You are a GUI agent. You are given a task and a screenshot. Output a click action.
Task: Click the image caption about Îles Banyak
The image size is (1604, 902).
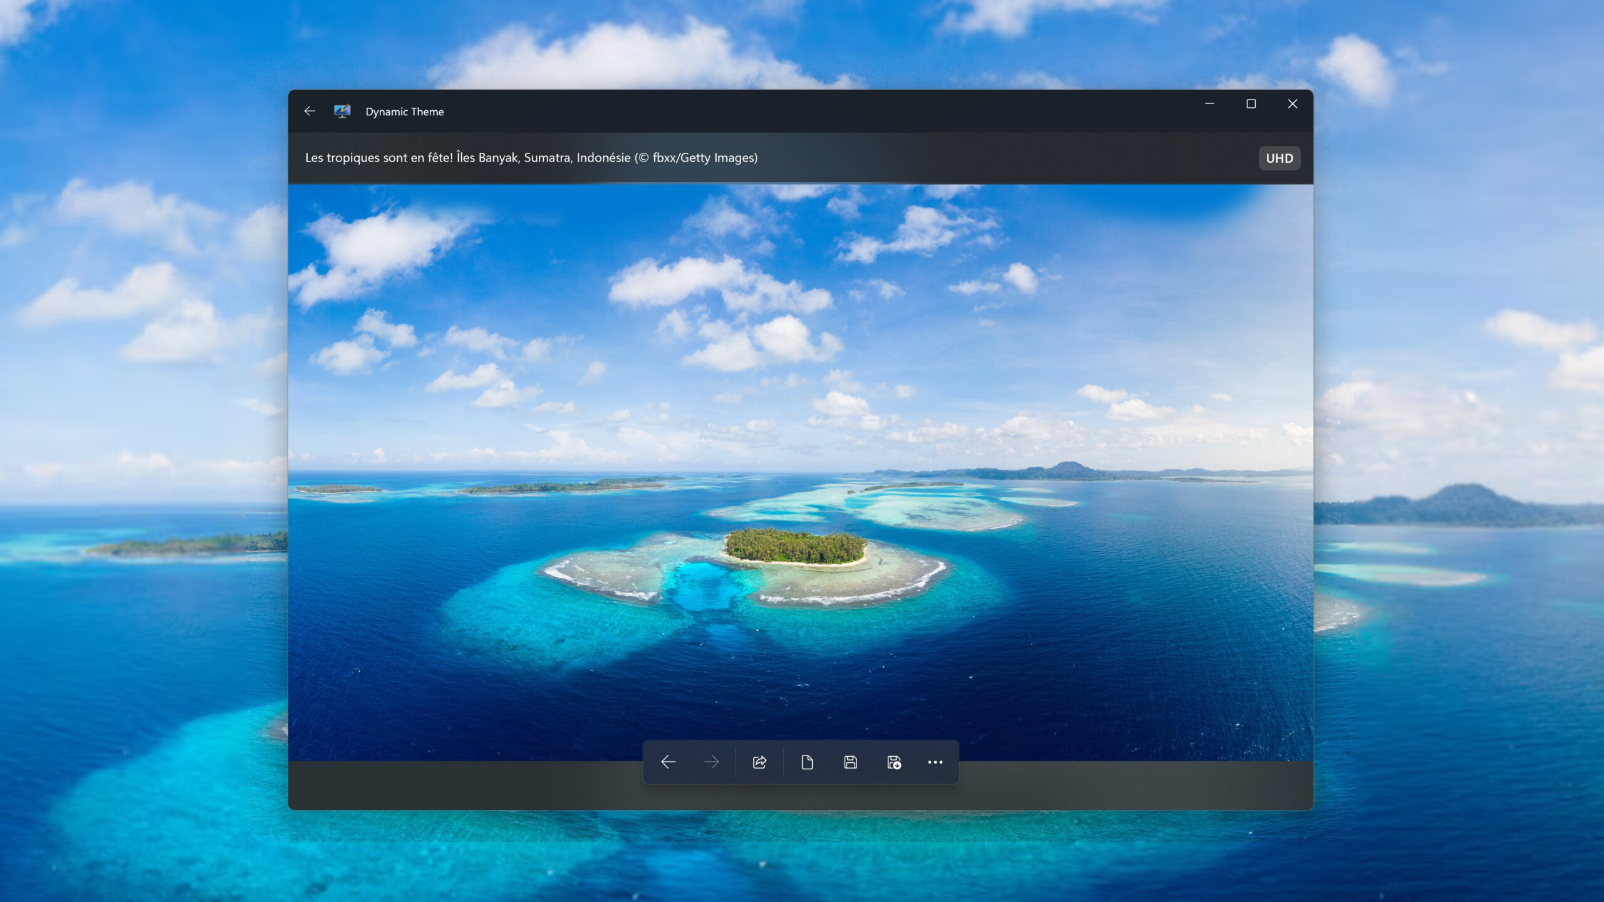[x=531, y=158]
